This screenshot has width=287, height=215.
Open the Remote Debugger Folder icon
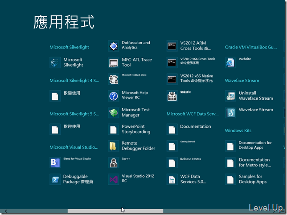(114, 146)
